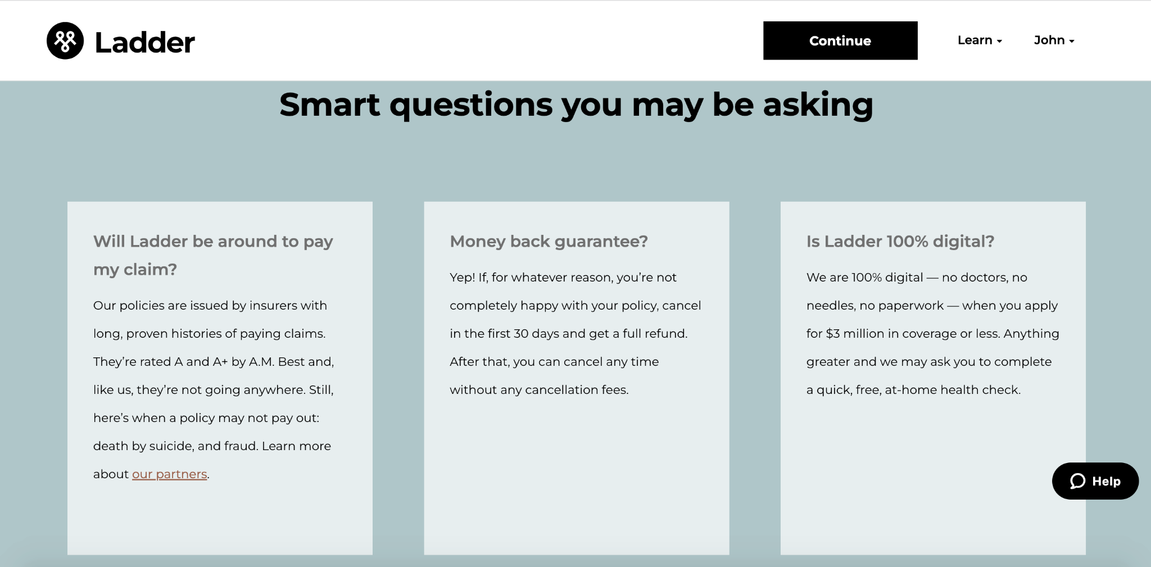Image resolution: width=1151 pixels, height=567 pixels.
Task: Click the 'Money back guarantee?' heading
Action: tap(549, 242)
